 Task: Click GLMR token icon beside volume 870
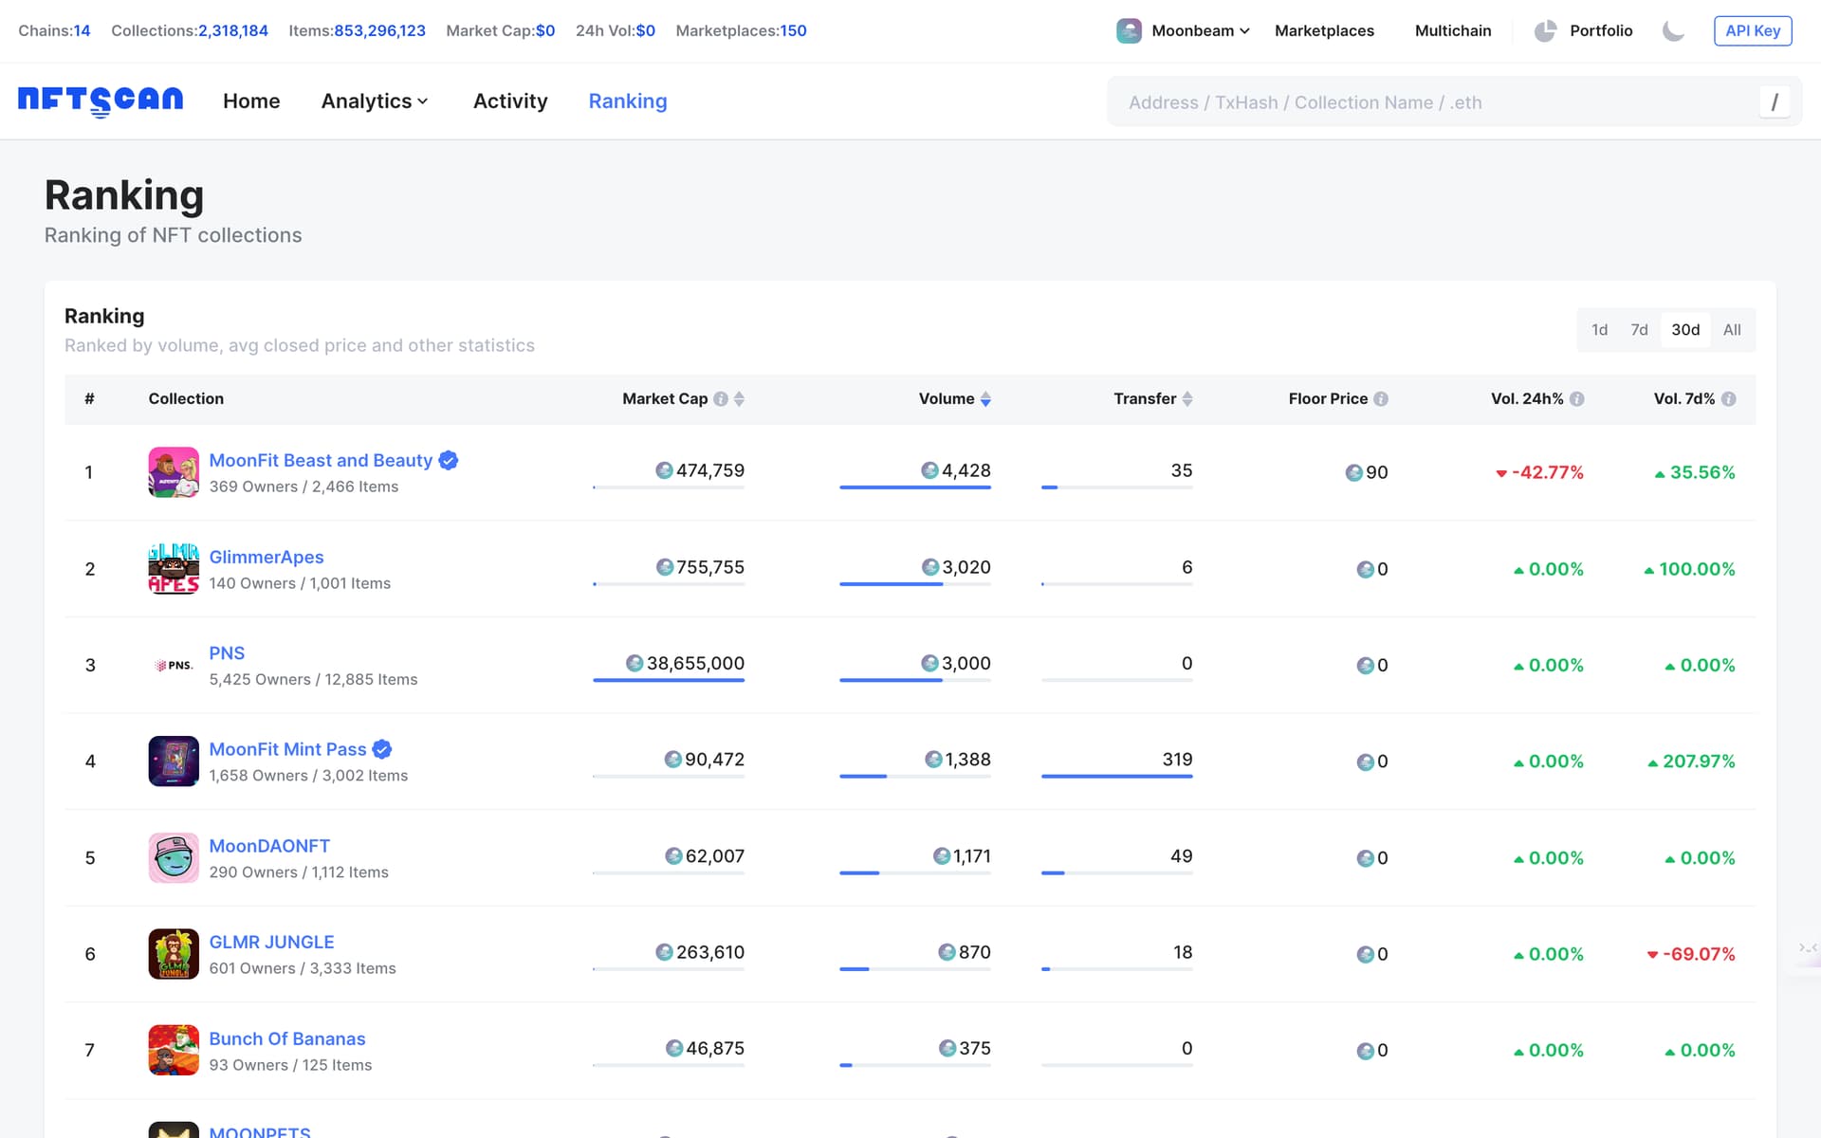click(x=947, y=952)
